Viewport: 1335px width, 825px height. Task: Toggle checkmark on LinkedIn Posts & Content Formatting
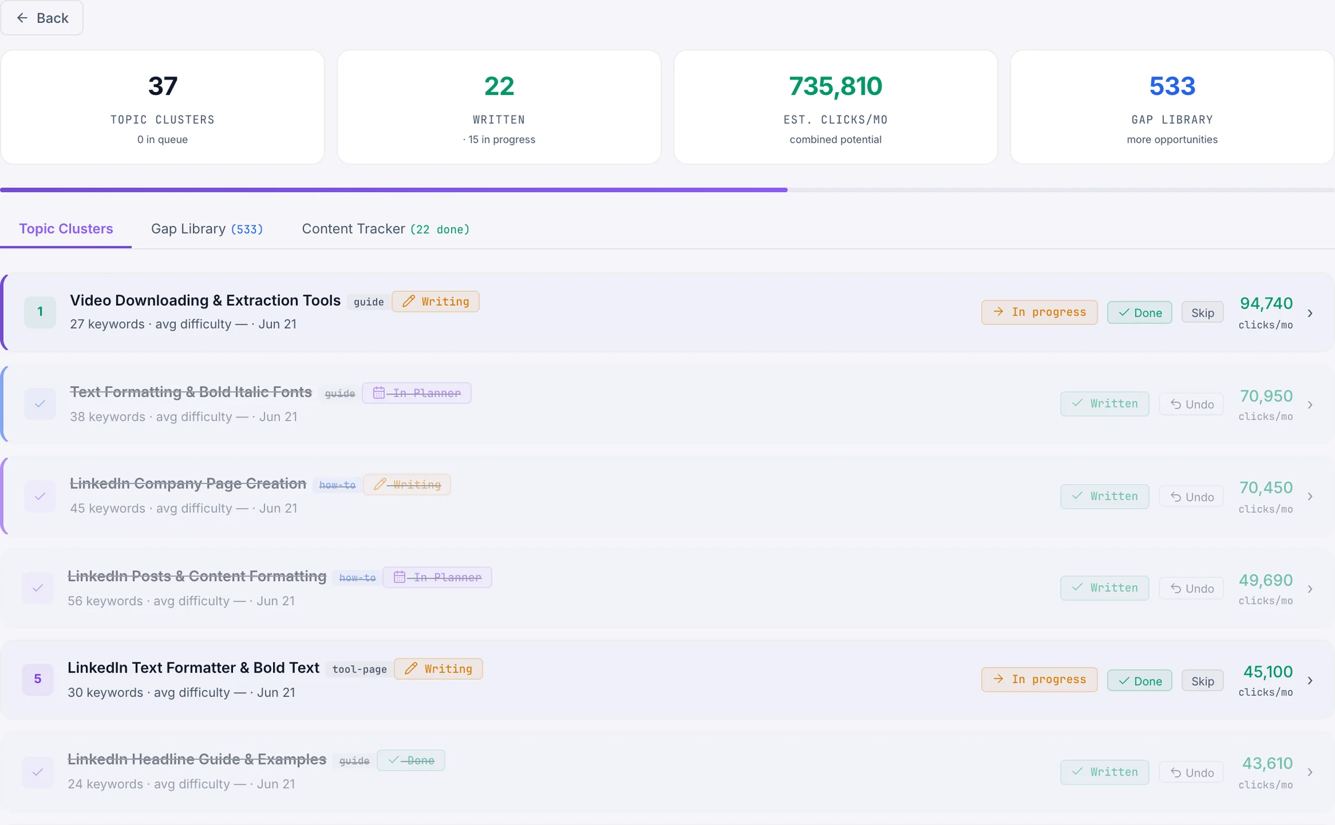coord(38,588)
